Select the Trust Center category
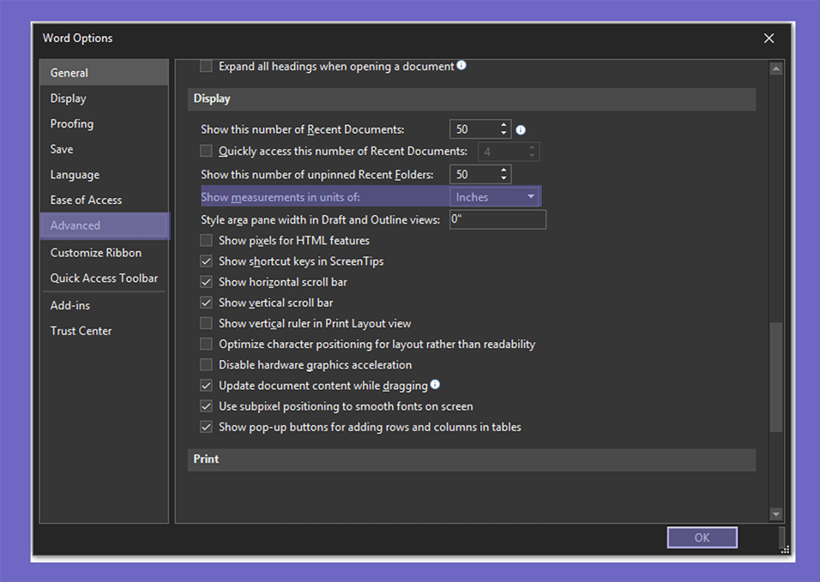The height and width of the screenshot is (582, 820). [81, 331]
